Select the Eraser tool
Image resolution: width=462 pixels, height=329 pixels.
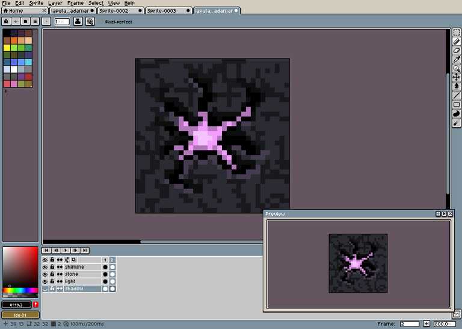(x=457, y=51)
